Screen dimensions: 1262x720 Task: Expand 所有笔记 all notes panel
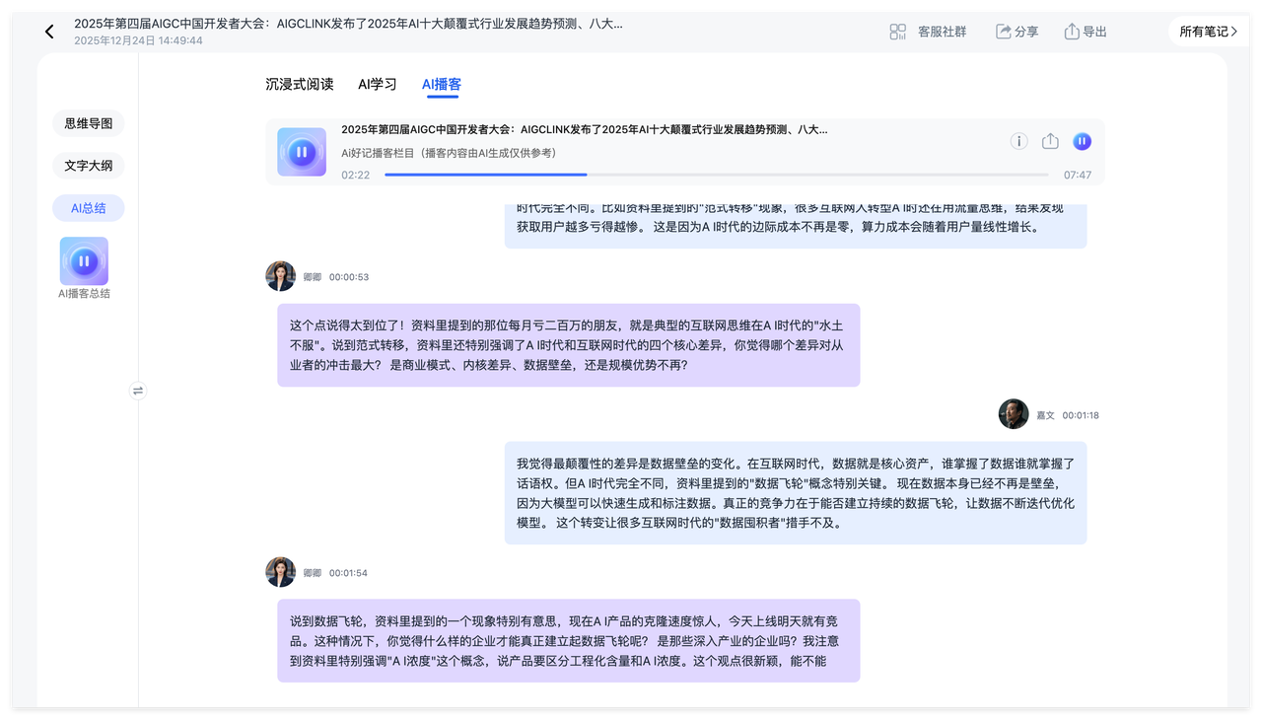[1208, 32]
